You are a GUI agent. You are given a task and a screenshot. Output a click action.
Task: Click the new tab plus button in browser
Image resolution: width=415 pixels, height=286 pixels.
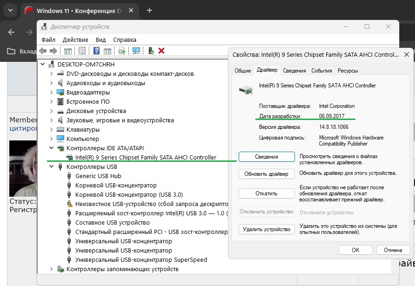pos(149,10)
